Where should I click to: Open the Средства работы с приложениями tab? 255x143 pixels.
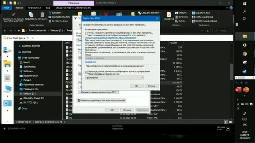(x=73, y=8)
